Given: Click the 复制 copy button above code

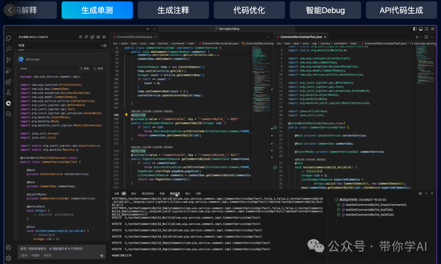Looking at the screenshot, I should (84, 68).
